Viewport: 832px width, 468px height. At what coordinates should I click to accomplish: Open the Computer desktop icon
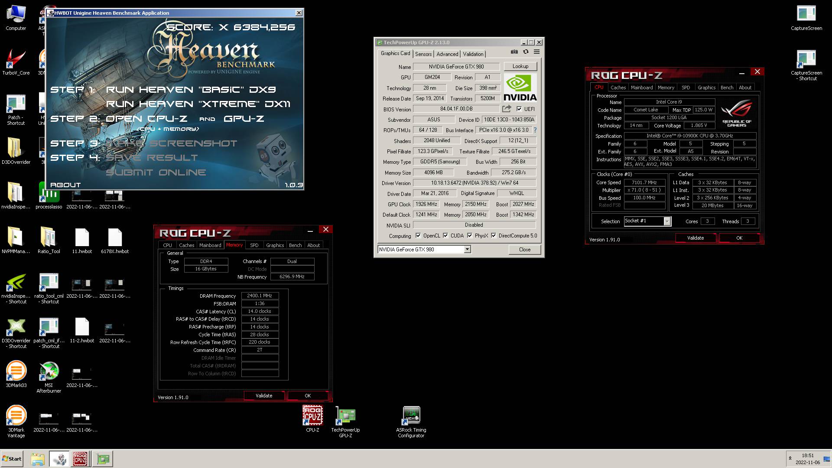pos(16,18)
